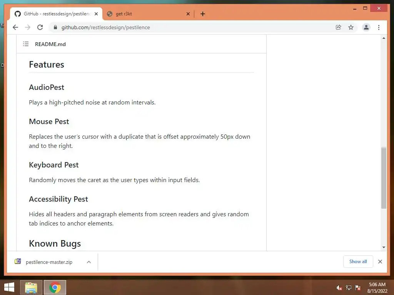Click text 'Randomly moves the caret' paragraph

pos(114,180)
